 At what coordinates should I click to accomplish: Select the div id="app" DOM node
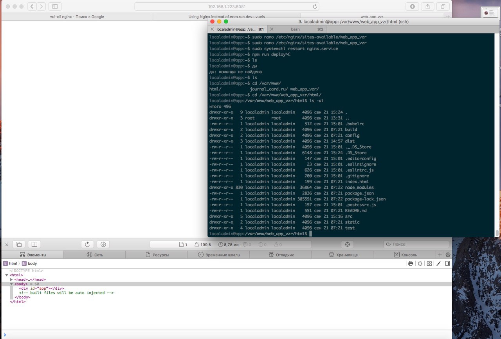coord(41,289)
